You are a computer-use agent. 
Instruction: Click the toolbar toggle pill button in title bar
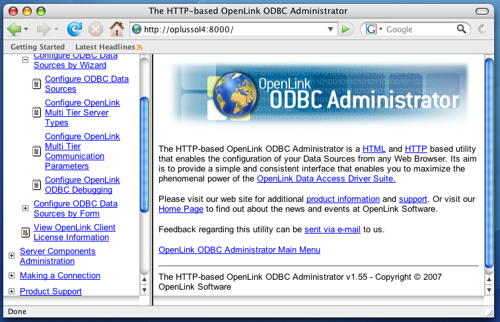(482, 11)
